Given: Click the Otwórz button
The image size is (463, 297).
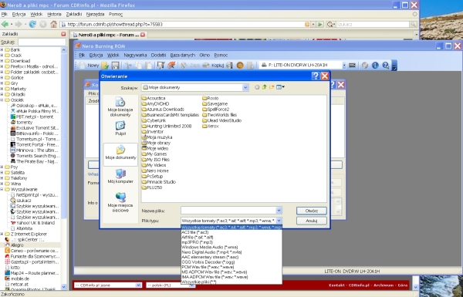Looking at the screenshot, I should pyautogui.click(x=312, y=211).
